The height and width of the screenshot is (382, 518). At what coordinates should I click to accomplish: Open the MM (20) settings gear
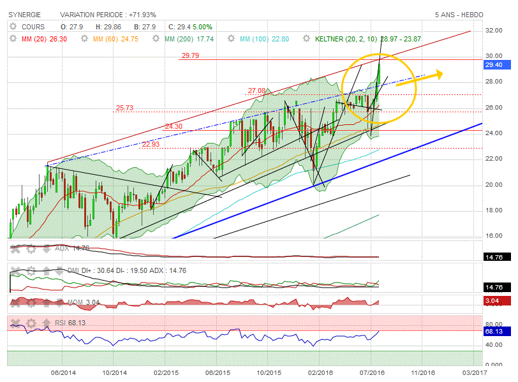tap(13, 39)
